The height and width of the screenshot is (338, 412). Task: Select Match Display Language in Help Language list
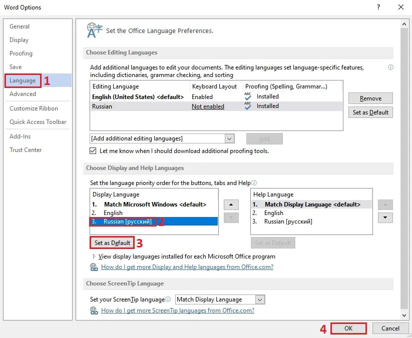[311, 204]
